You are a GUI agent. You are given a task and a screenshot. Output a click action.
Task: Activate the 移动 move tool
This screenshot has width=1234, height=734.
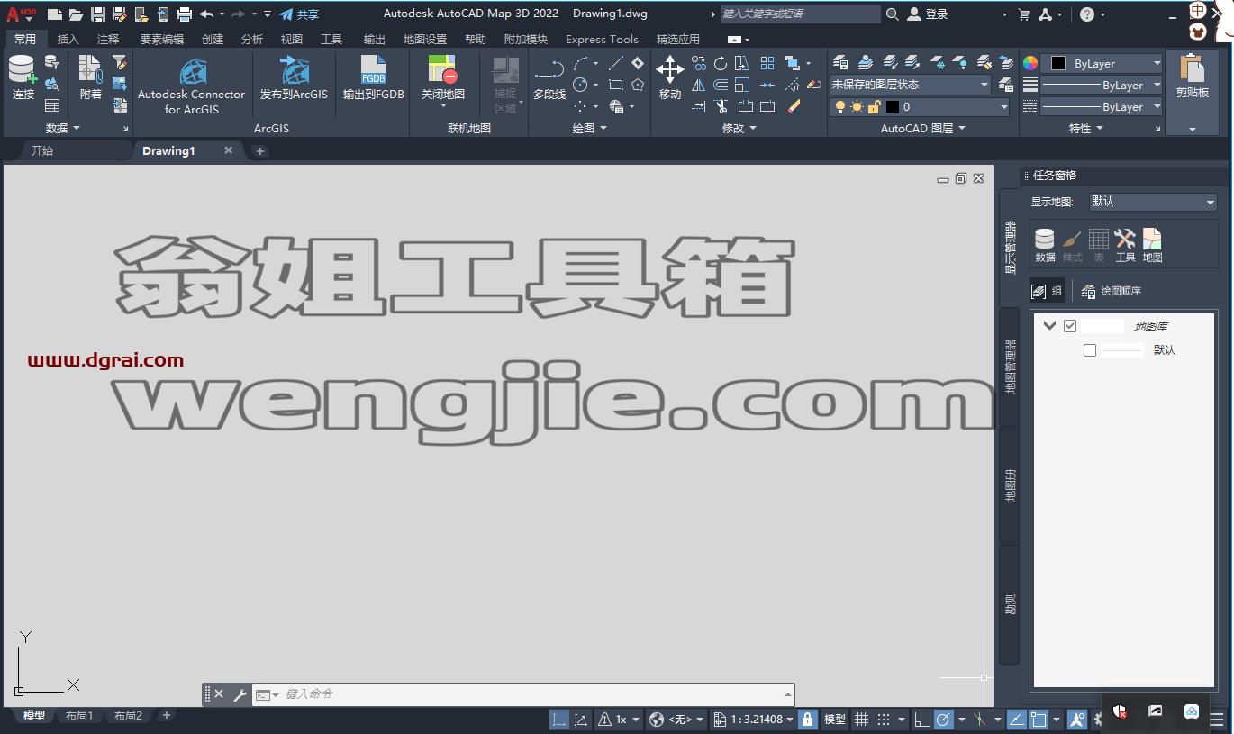tap(669, 77)
